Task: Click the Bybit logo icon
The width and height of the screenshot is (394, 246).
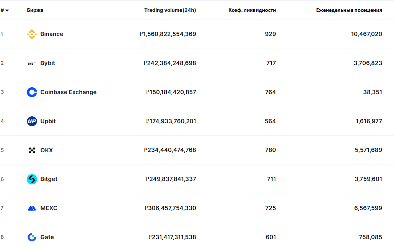Action: 32,64
